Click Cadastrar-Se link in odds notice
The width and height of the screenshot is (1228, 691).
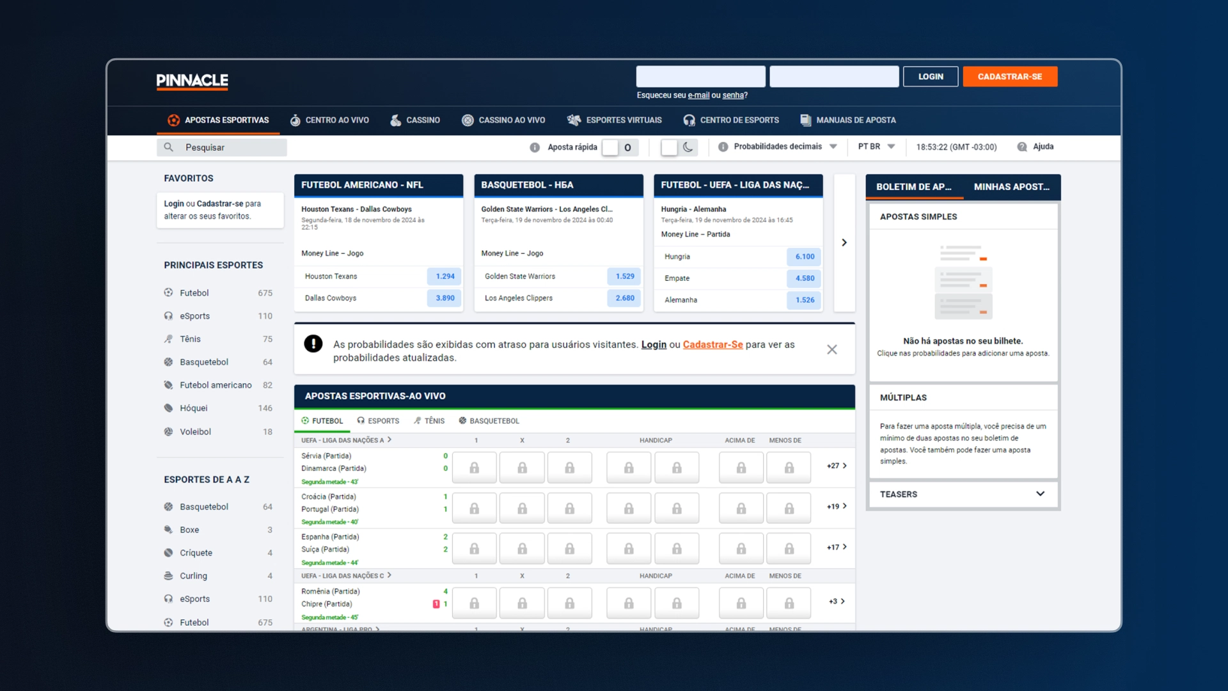(x=712, y=344)
